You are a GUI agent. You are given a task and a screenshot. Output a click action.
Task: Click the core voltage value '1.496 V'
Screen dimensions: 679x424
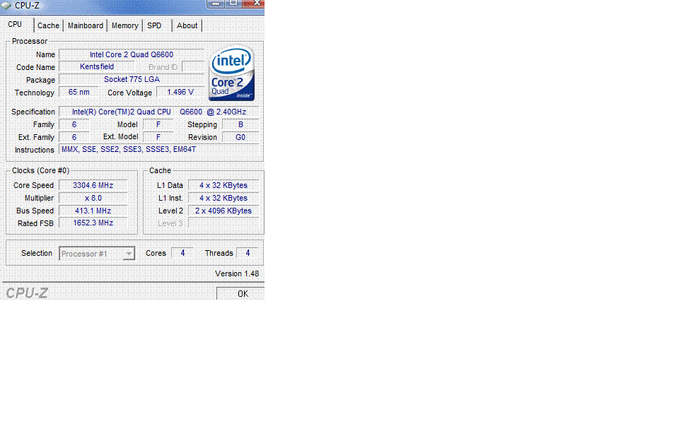[180, 92]
